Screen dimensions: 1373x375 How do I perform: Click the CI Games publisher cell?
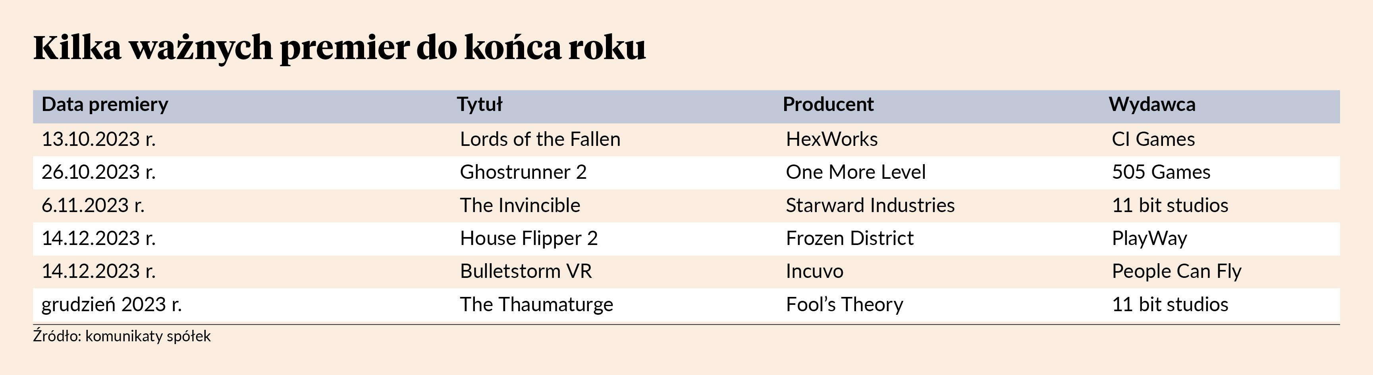(x=1153, y=140)
